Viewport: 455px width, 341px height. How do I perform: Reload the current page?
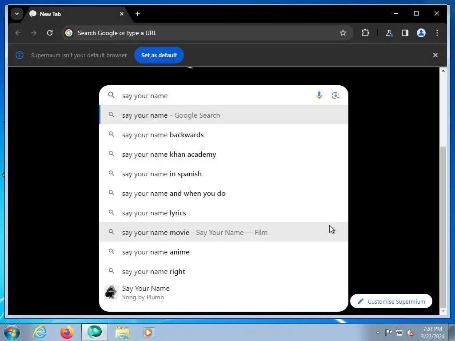(50, 33)
